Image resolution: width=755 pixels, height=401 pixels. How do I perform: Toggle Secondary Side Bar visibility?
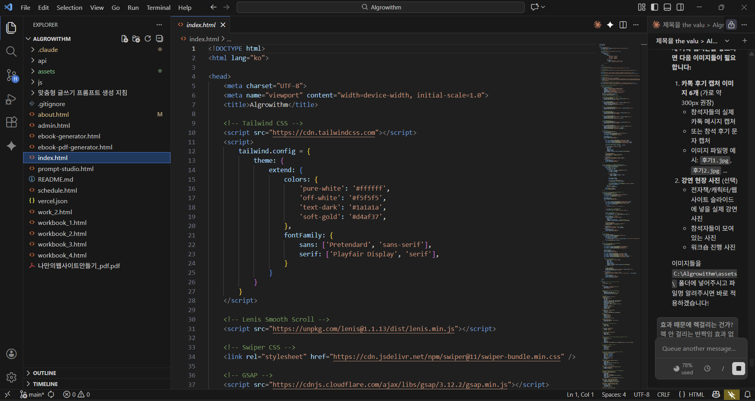tap(680, 7)
